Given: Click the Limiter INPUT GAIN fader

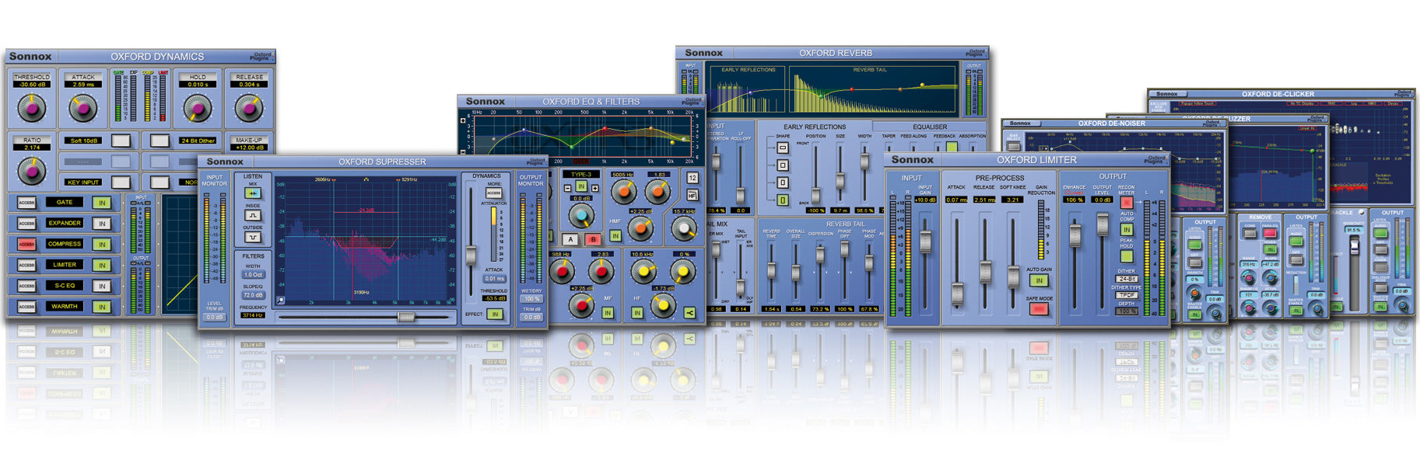Looking at the screenshot, I should [x=925, y=240].
